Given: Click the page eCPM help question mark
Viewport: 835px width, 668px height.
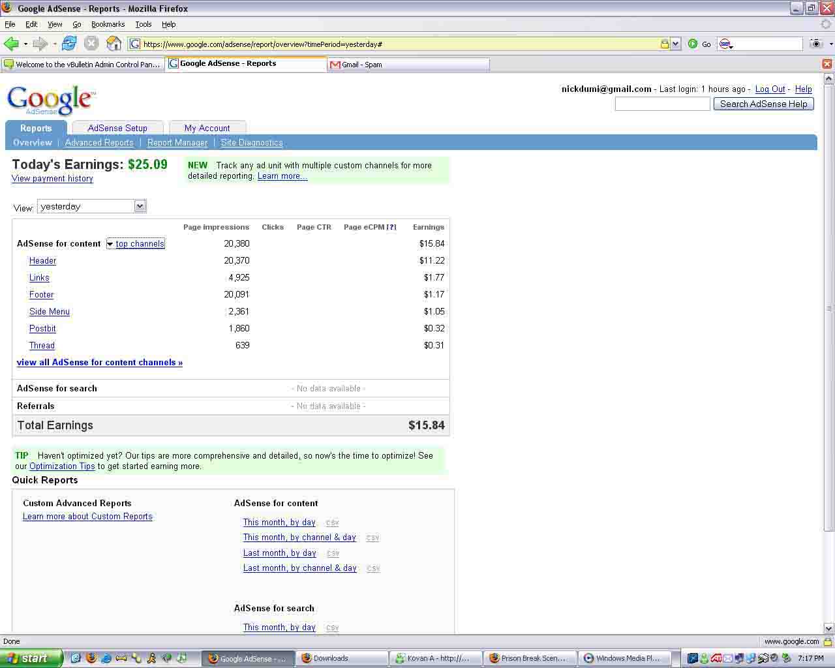Looking at the screenshot, I should (391, 227).
